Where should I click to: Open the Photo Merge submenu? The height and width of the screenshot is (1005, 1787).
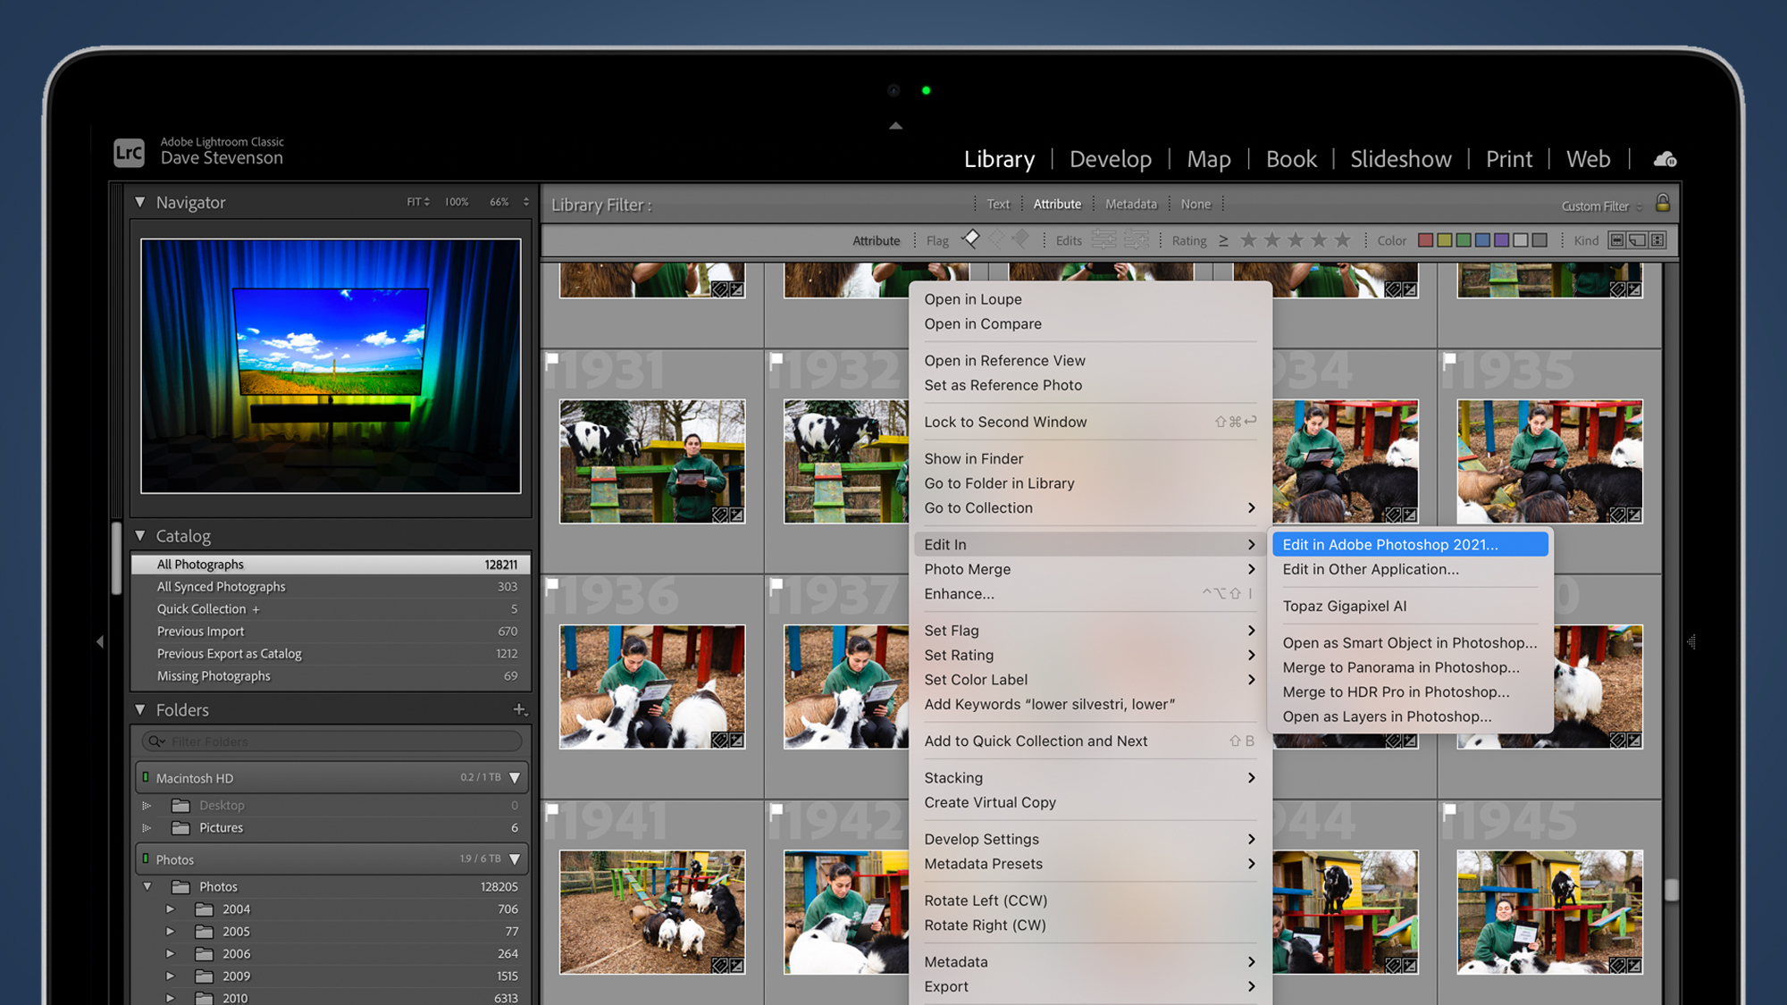[1090, 569]
